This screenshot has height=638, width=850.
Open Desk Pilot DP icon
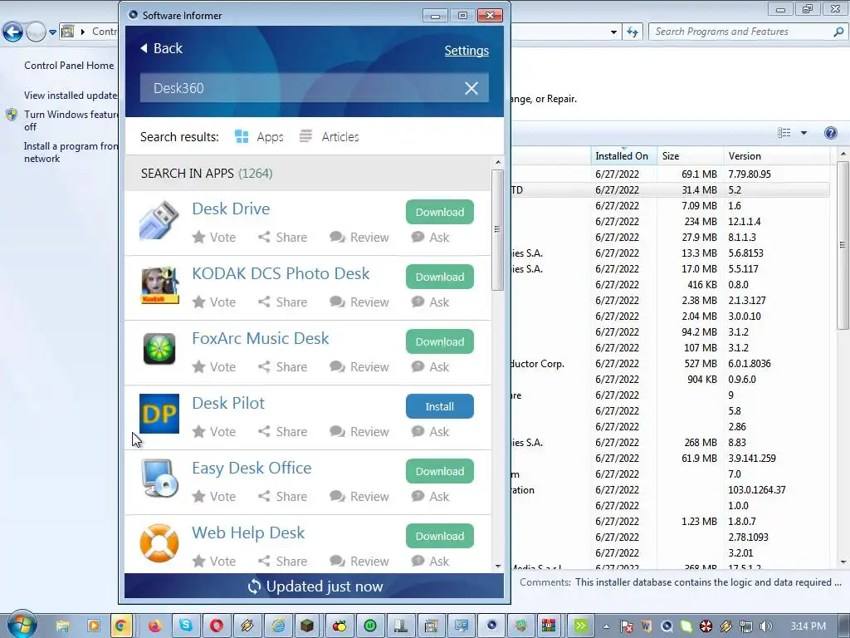[x=159, y=414]
